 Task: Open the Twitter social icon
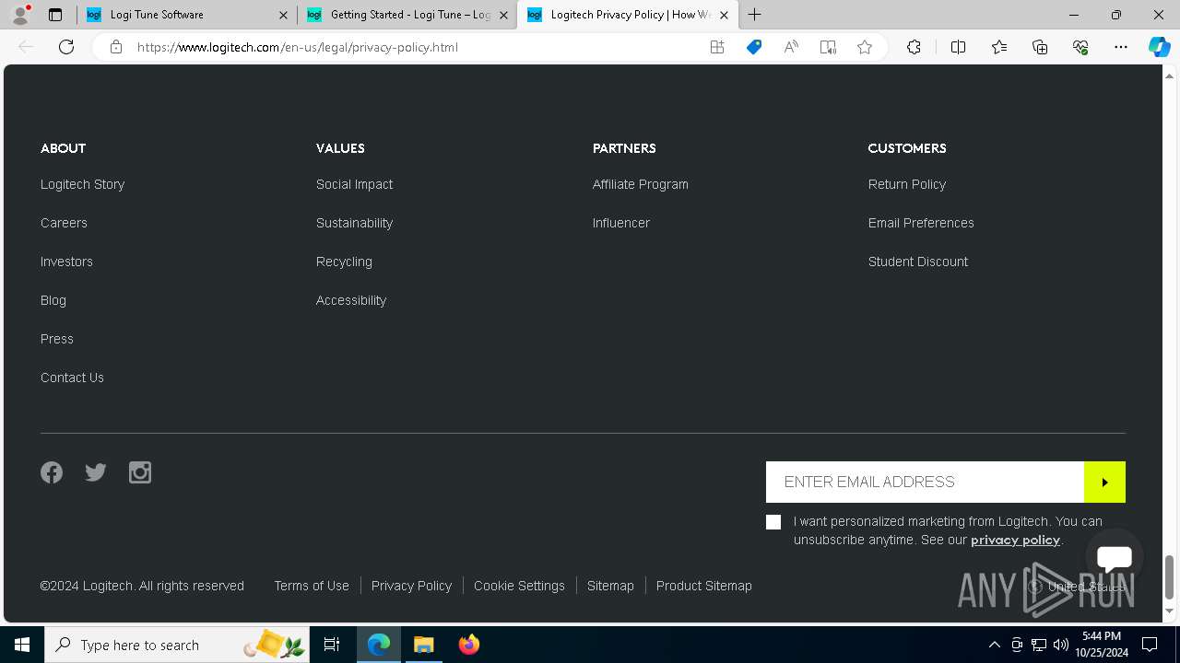point(96,472)
